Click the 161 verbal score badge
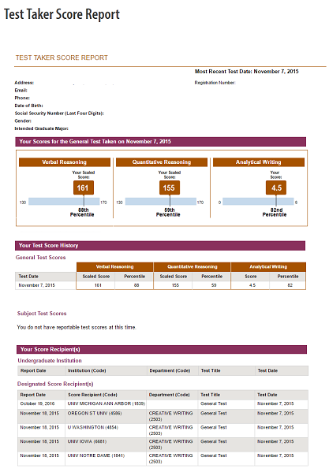329x472 pixels. tap(84, 188)
